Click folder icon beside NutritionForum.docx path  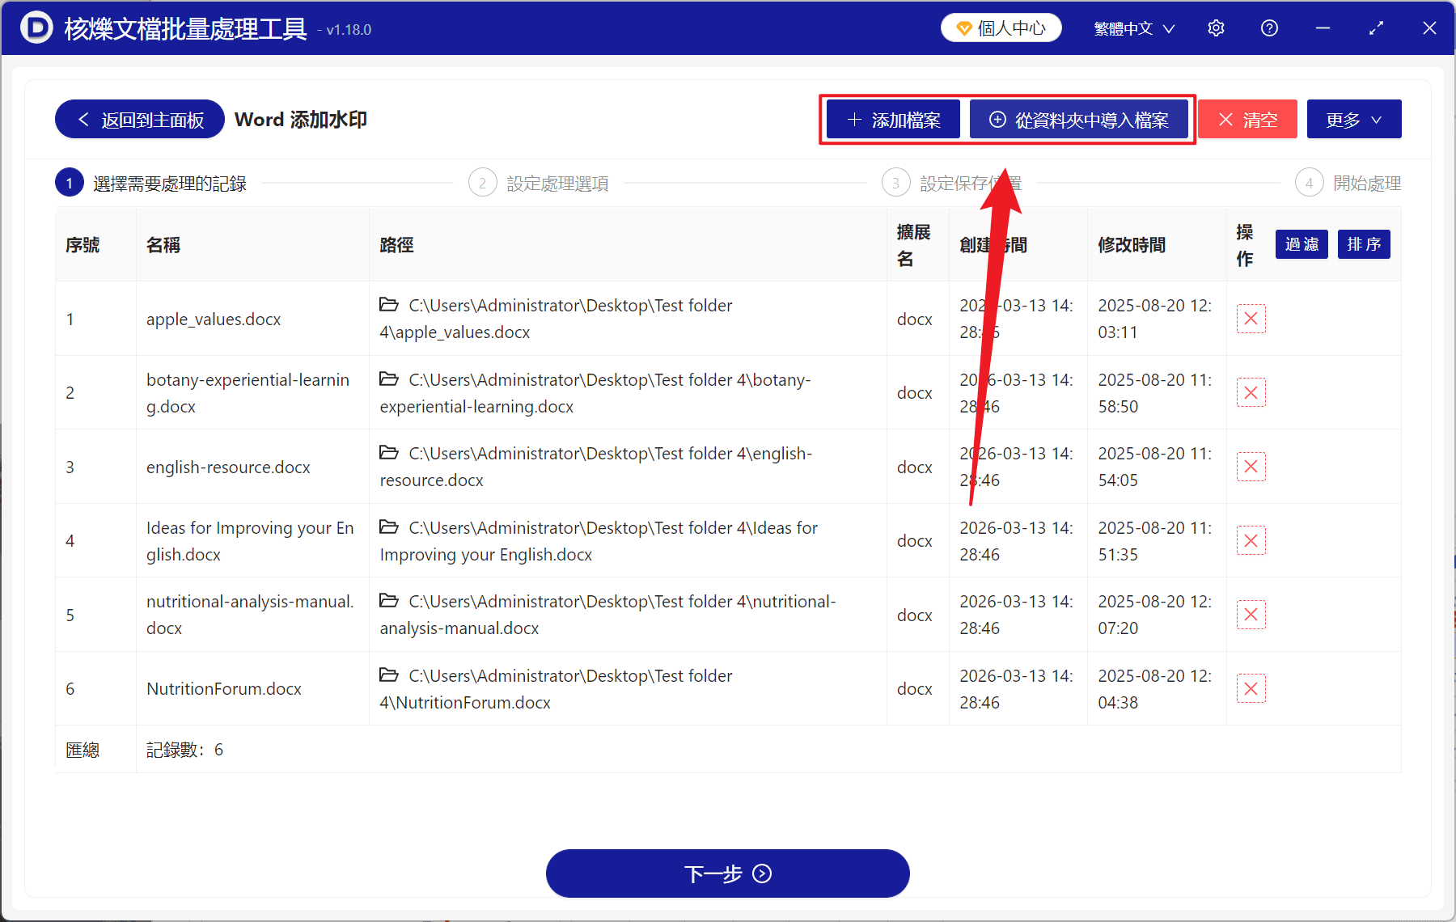tap(388, 675)
